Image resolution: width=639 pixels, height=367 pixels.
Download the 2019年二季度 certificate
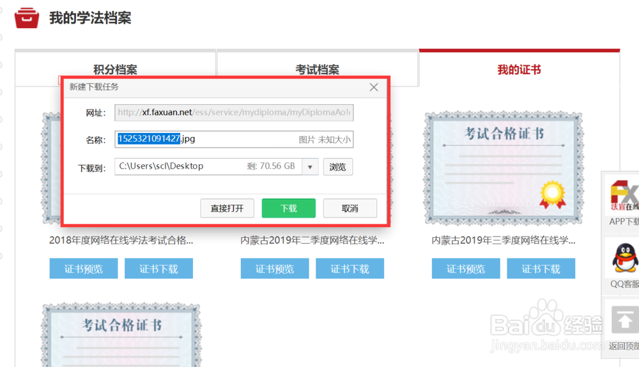[x=350, y=269]
